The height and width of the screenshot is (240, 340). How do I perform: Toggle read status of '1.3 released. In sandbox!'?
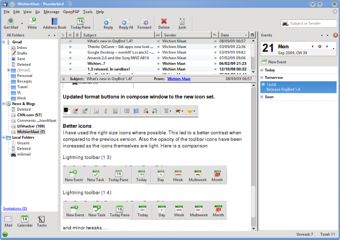tap(158, 69)
